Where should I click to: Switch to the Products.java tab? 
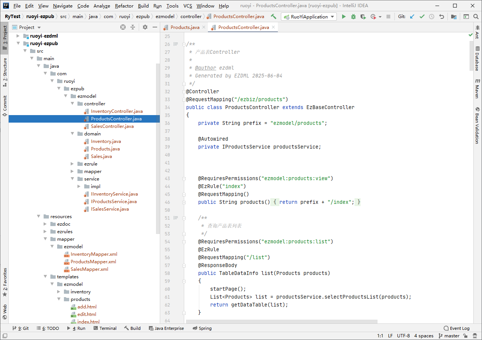coord(185,27)
